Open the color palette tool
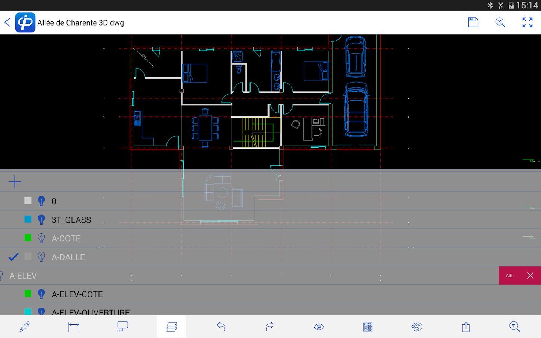This screenshot has width=541, height=338. [416, 326]
